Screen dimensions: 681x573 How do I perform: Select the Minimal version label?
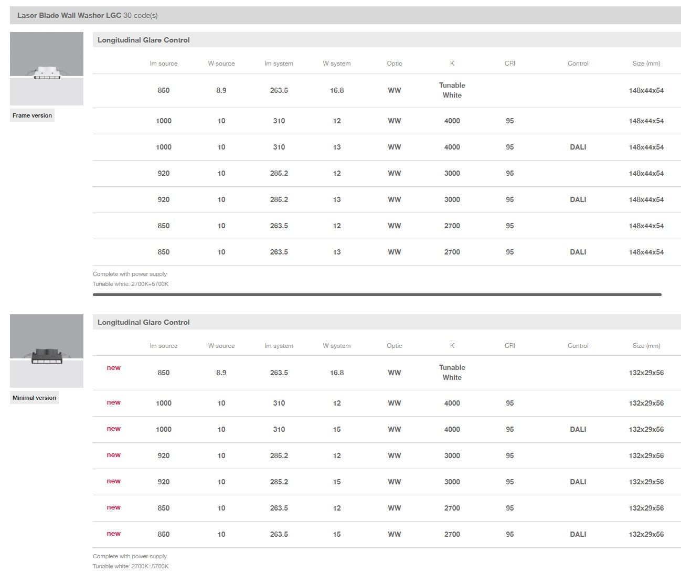[34, 398]
